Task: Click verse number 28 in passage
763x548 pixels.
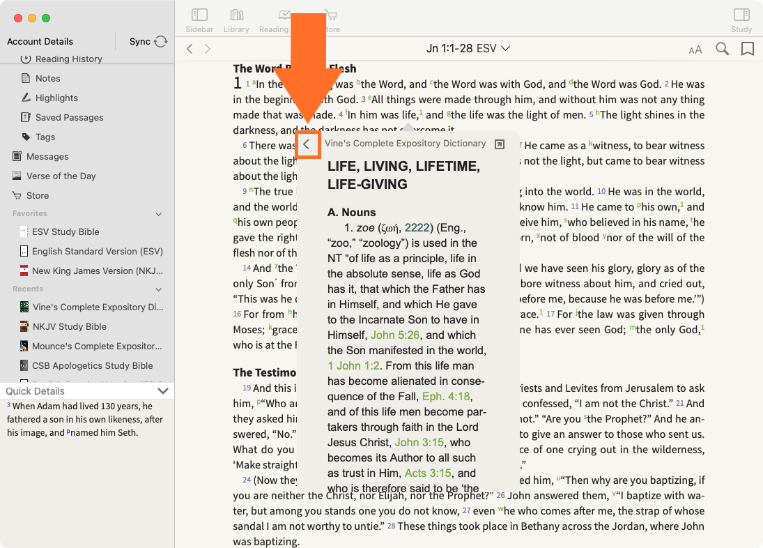Action: [x=391, y=526]
